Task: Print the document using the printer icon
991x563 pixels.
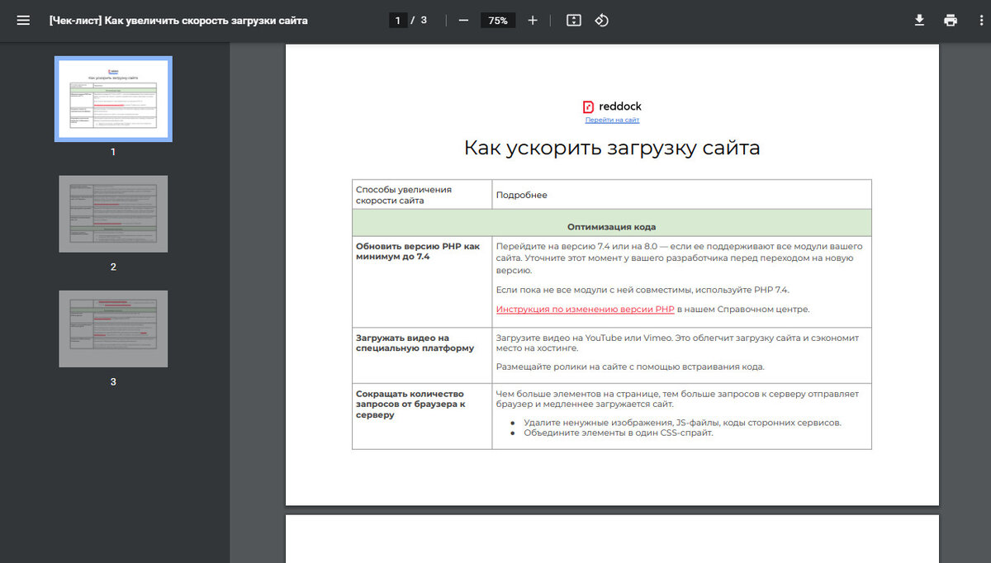Action: 951,20
